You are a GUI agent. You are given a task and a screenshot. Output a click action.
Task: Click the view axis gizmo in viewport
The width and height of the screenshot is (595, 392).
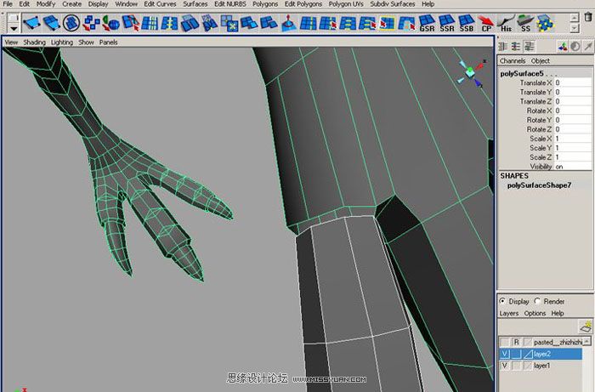click(x=468, y=71)
